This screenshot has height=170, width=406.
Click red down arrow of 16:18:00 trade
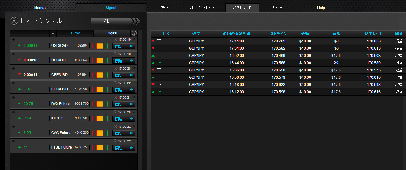point(153,84)
